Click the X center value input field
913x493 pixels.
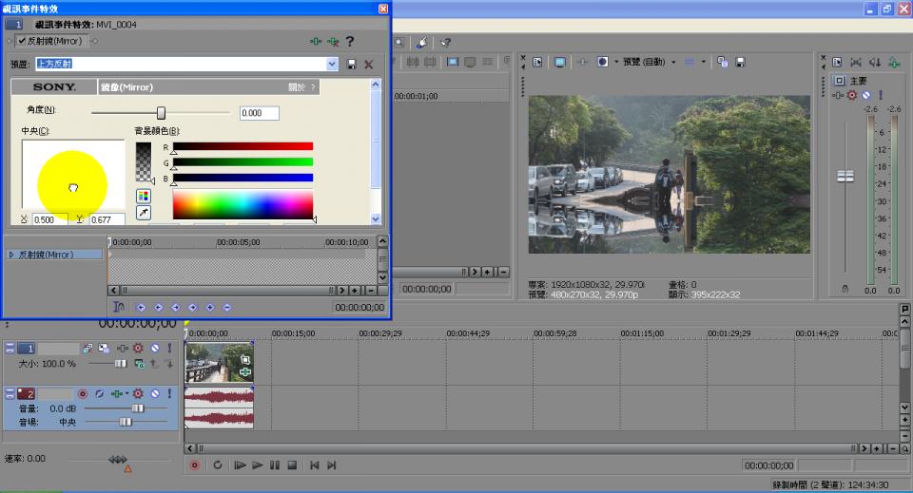[49, 219]
